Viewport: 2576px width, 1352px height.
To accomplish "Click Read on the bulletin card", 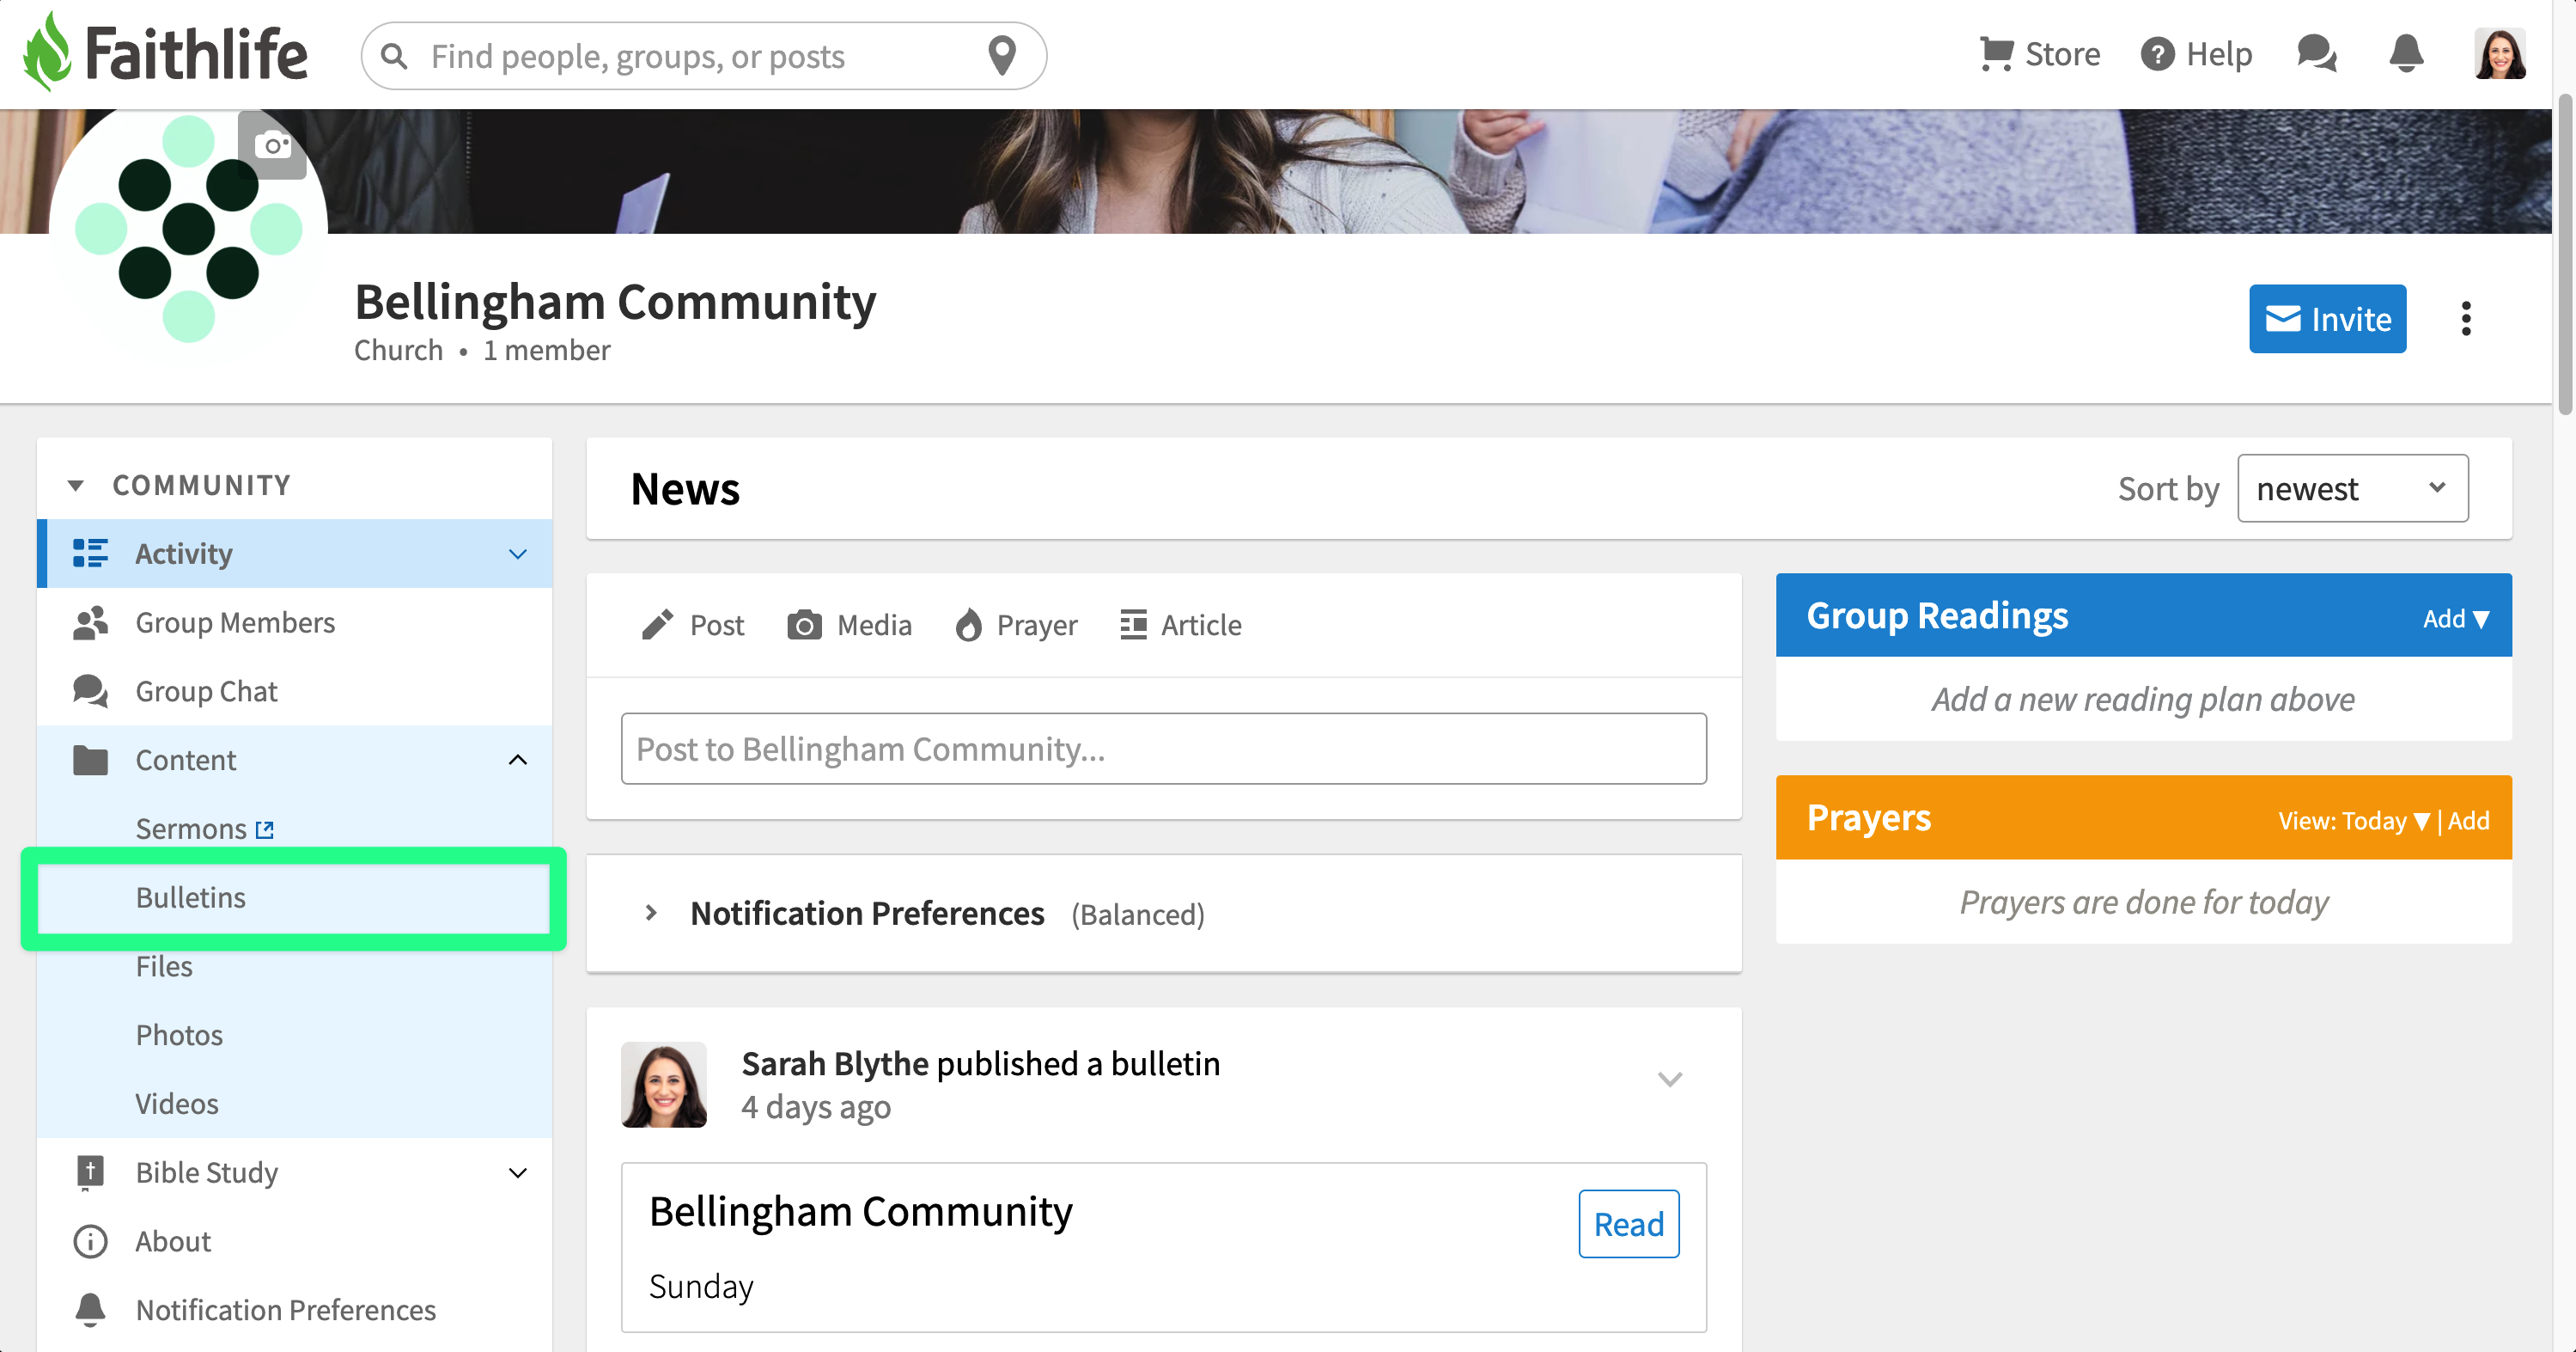I will (1628, 1224).
